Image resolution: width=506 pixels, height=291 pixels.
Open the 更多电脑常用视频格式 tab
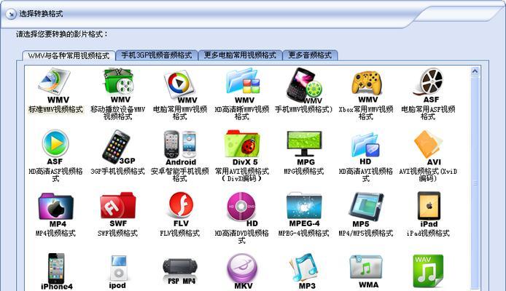(x=240, y=55)
